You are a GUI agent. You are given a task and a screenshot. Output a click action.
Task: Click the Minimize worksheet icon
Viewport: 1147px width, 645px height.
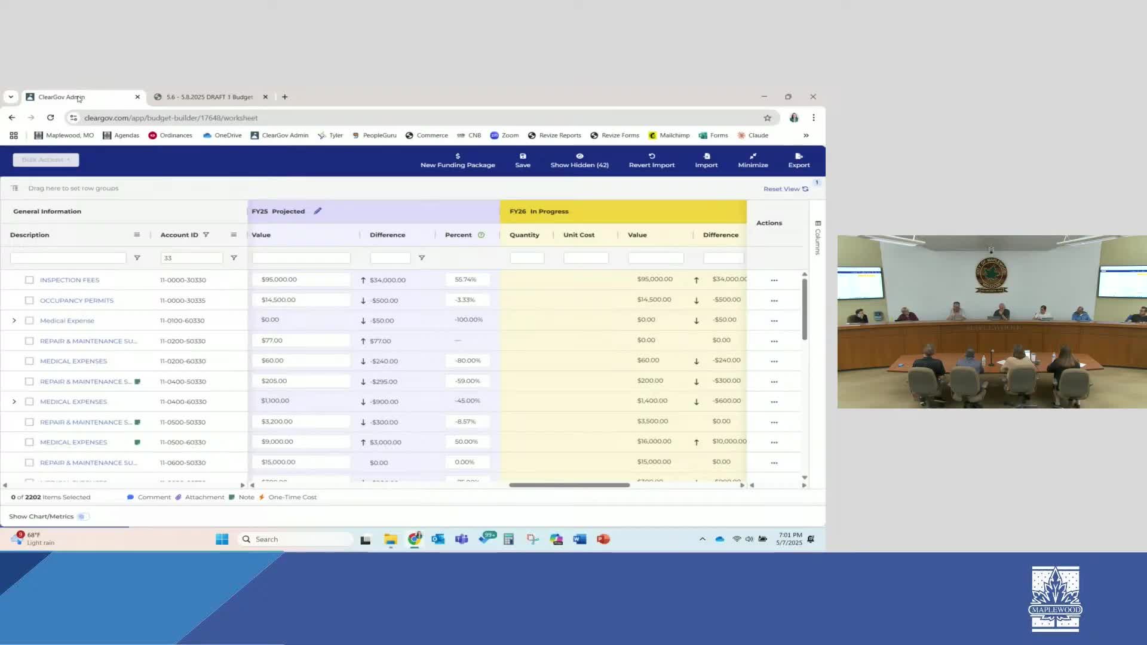point(752,156)
